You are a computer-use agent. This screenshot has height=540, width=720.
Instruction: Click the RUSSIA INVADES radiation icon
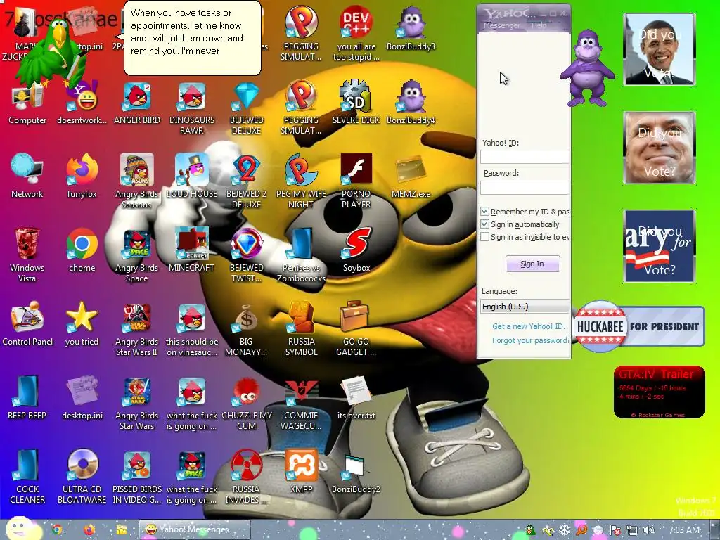point(247,465)
